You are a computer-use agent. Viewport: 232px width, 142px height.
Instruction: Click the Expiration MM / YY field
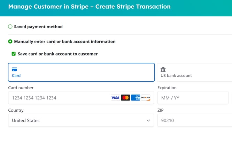click(193, 98)
